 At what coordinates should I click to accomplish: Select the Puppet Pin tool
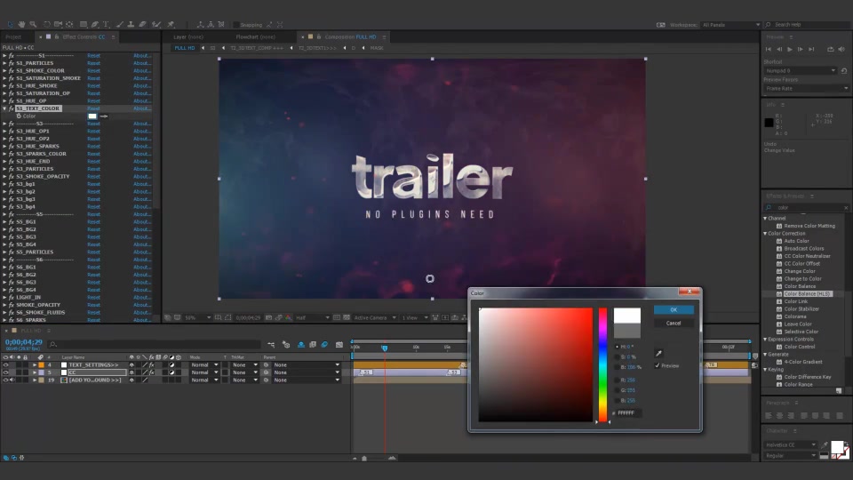tap(171, 25)
